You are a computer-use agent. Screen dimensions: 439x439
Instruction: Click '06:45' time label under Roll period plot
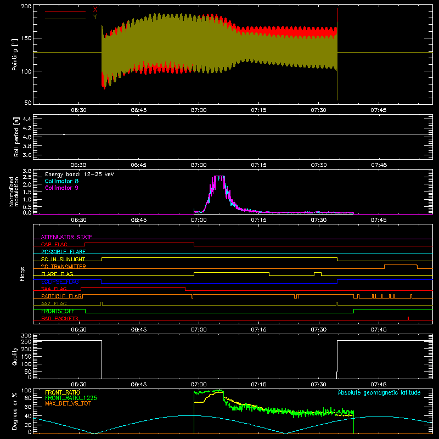tap(138, 165)
